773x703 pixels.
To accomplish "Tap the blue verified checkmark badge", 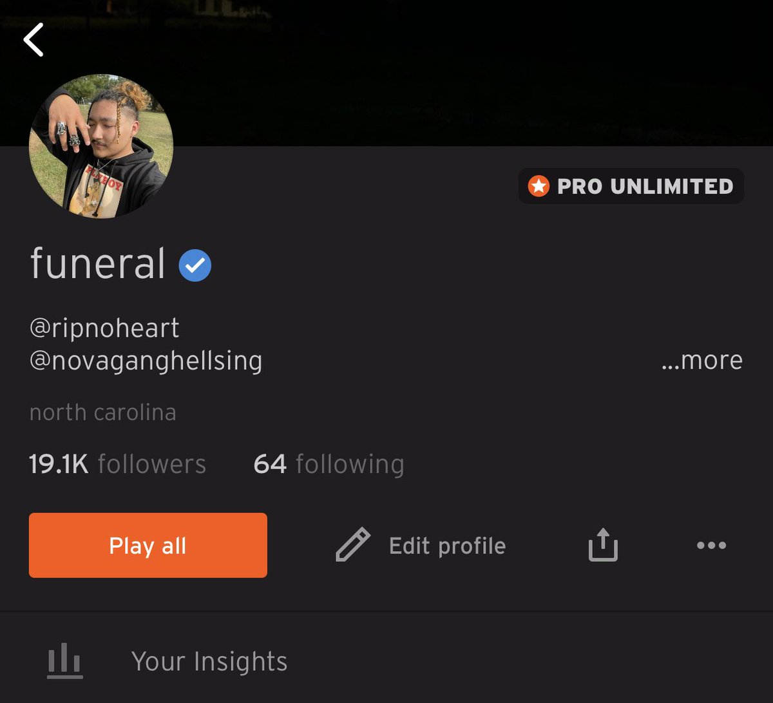I will [195, 265].
